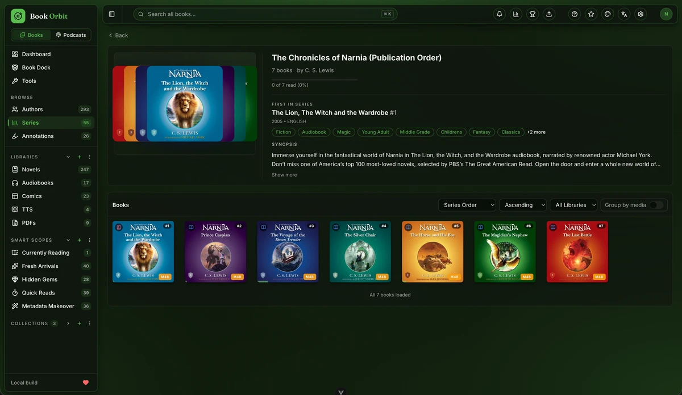Open the notifications bell
The image size is (682, 395).
coord(500,14)
